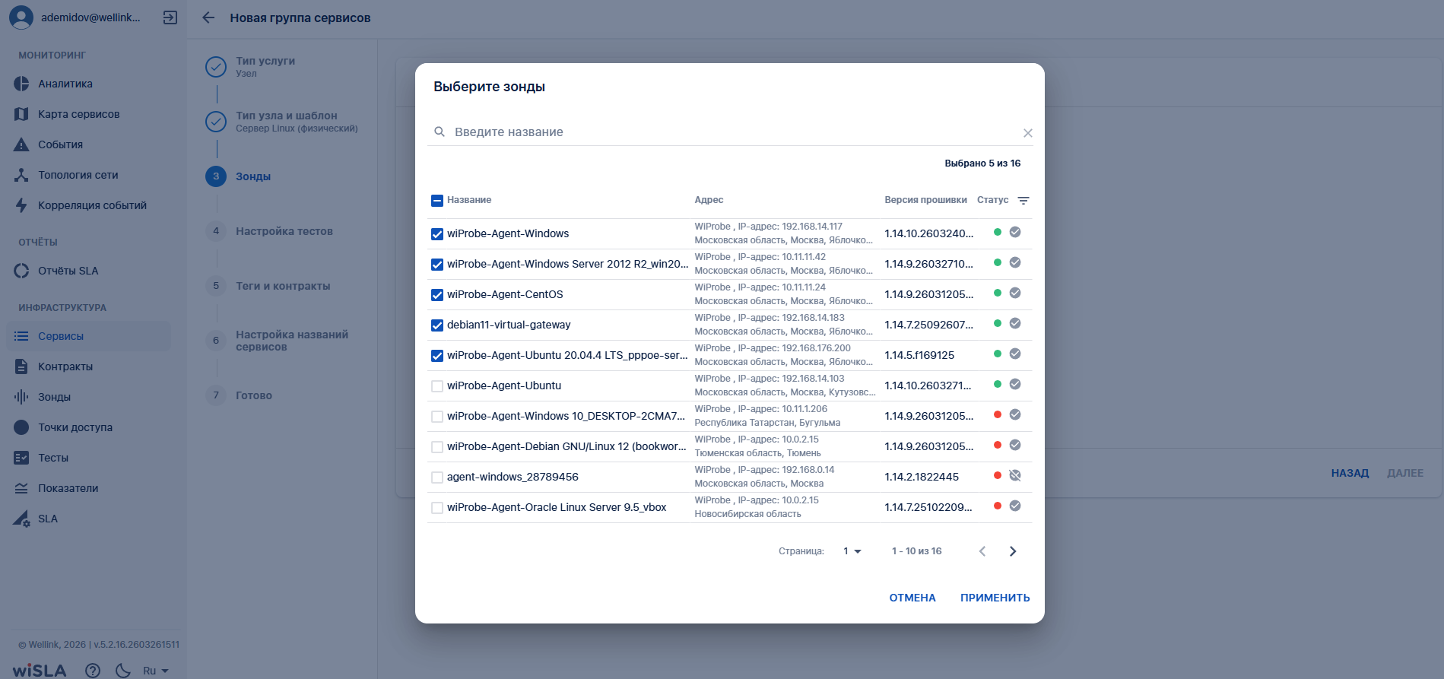
Task: Uncheck the wiProbe-Agent-CentOS checkbox
Action: click(437, 295)
